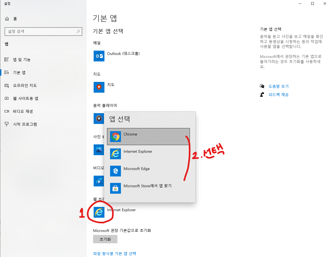
Task: Open the 도움말 보기 link
Action: (279, 86)
